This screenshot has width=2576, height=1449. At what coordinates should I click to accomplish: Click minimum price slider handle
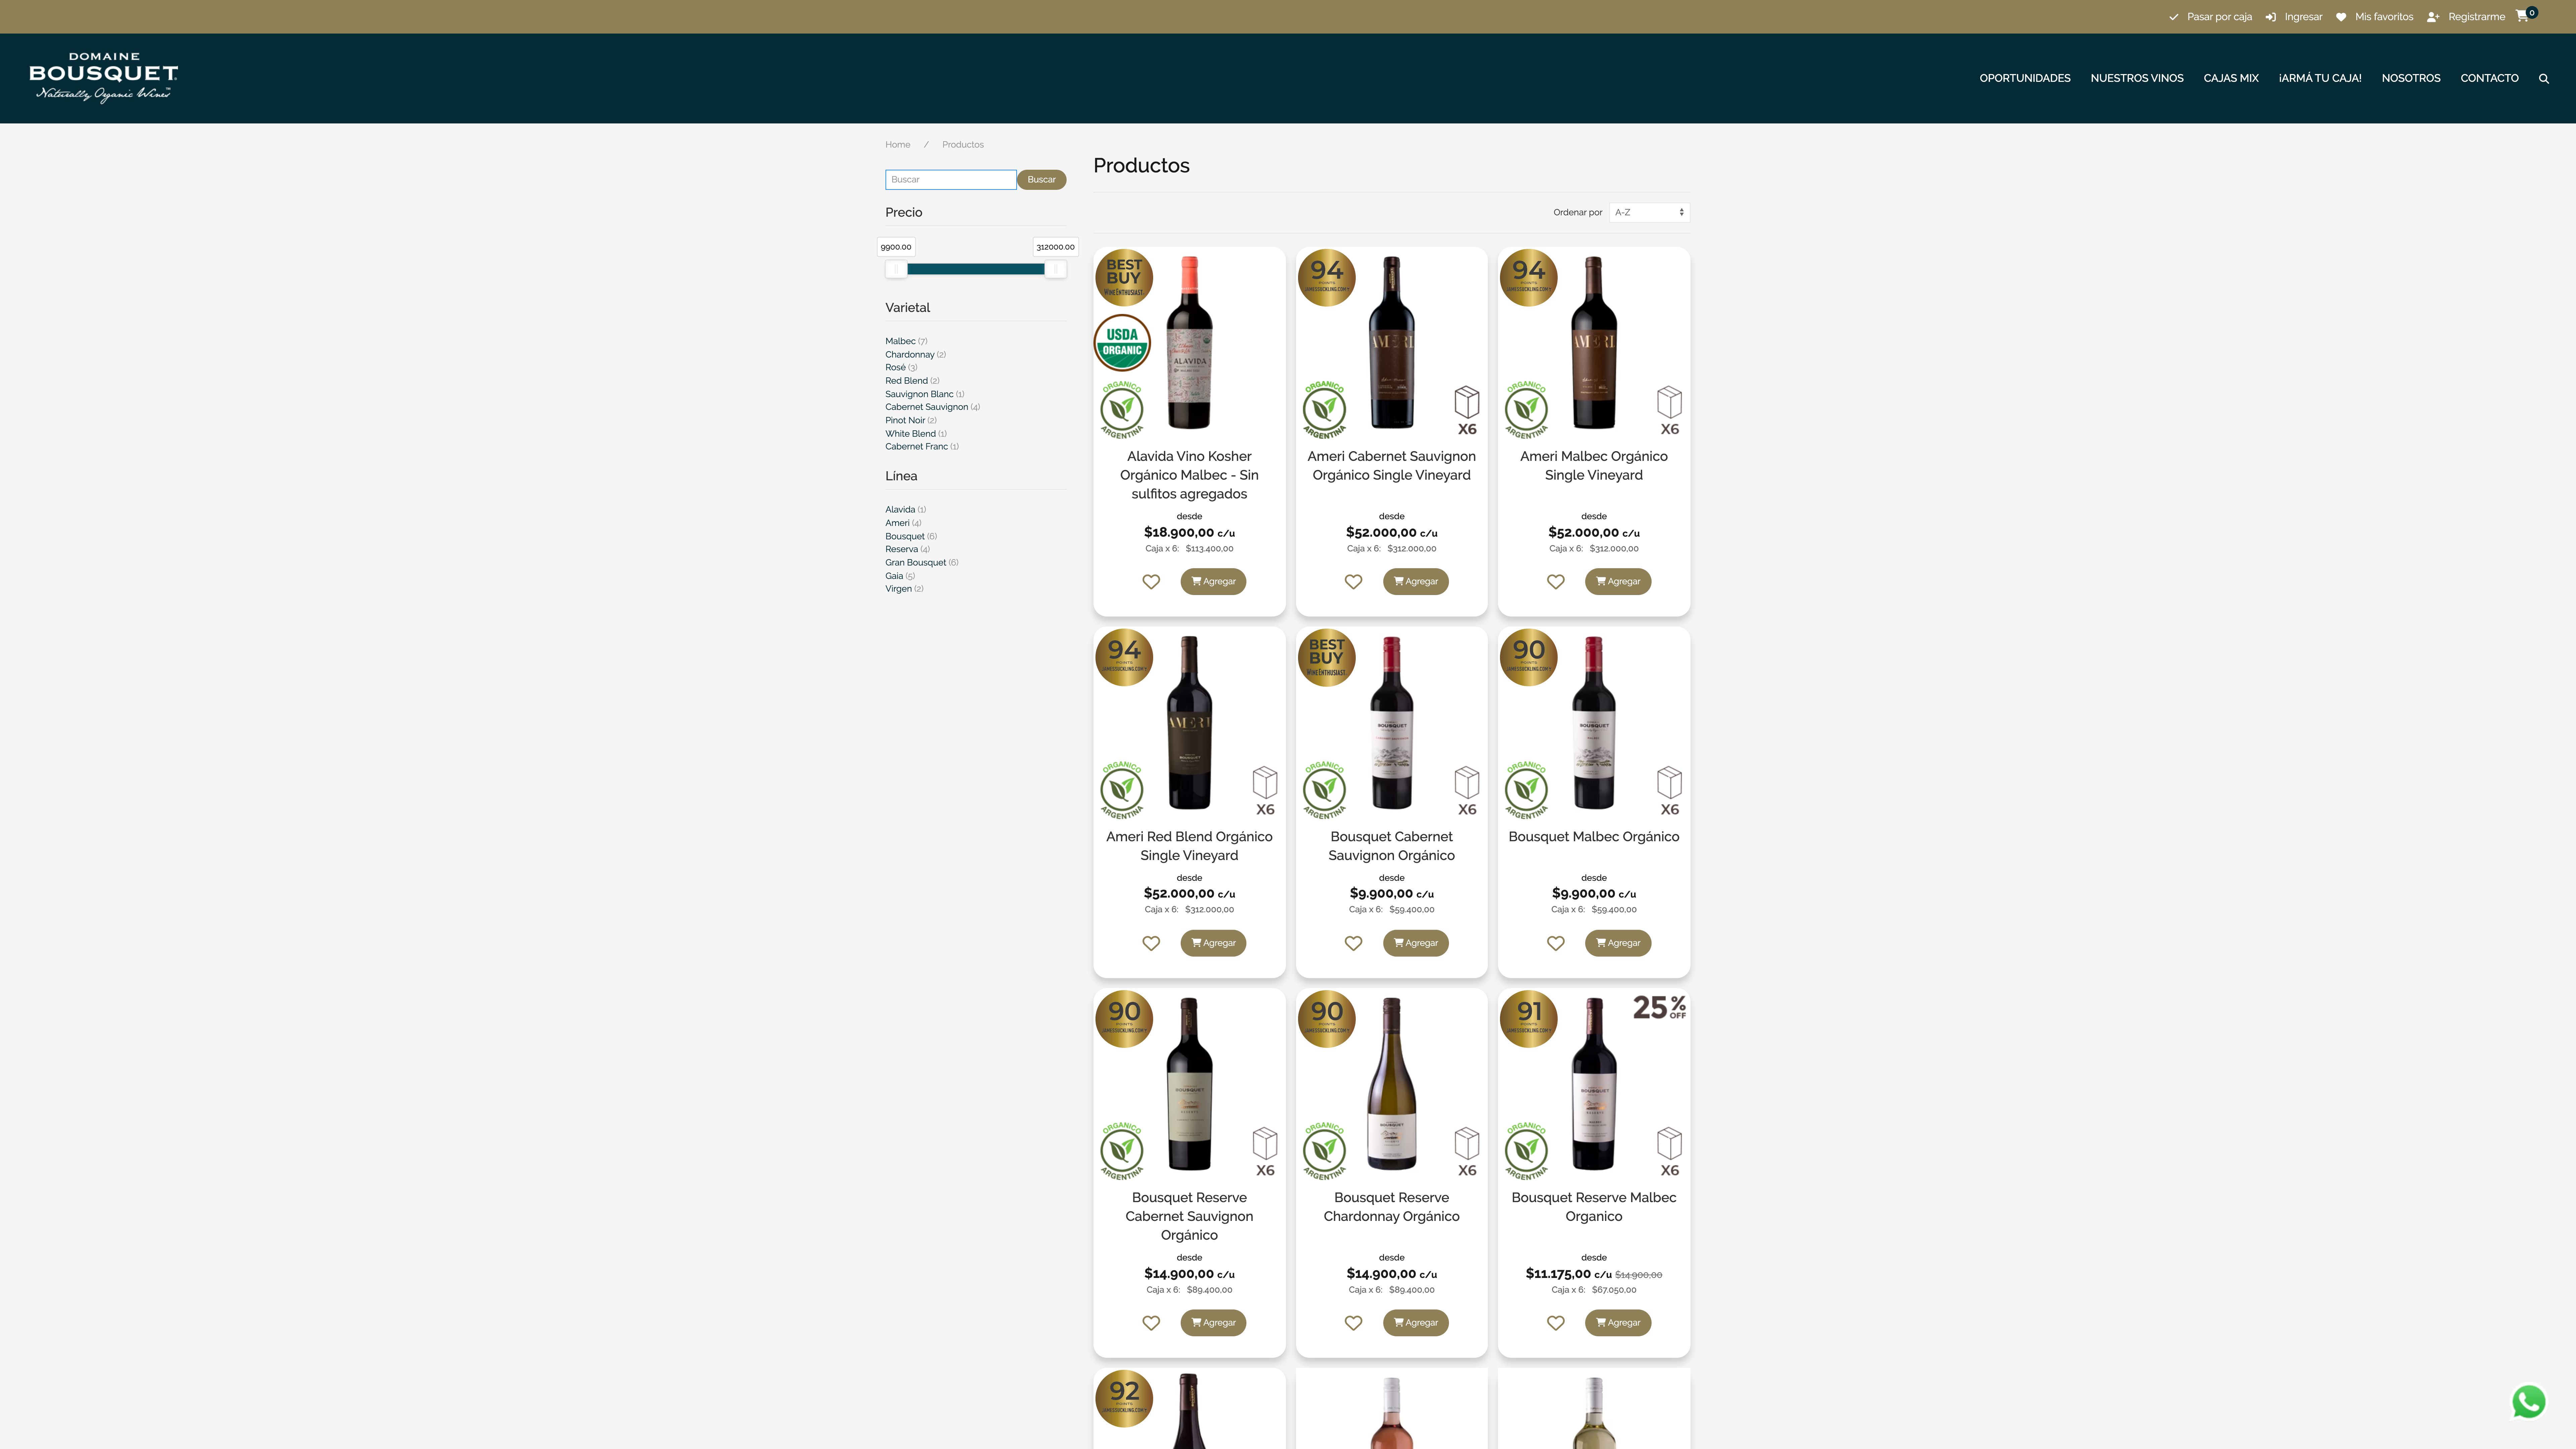click(x=896, y=269)
